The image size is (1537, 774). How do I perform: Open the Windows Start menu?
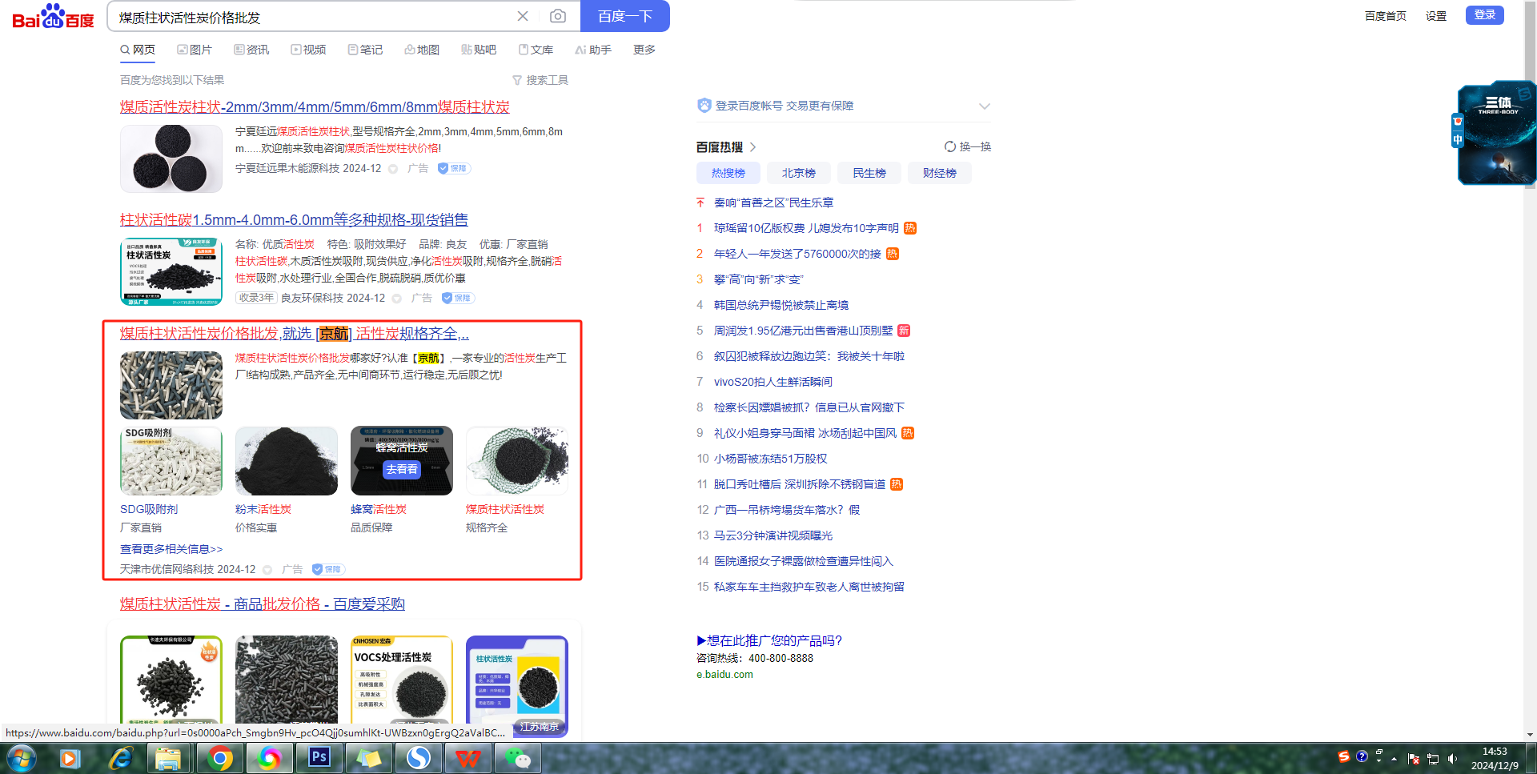click(22, 758)
